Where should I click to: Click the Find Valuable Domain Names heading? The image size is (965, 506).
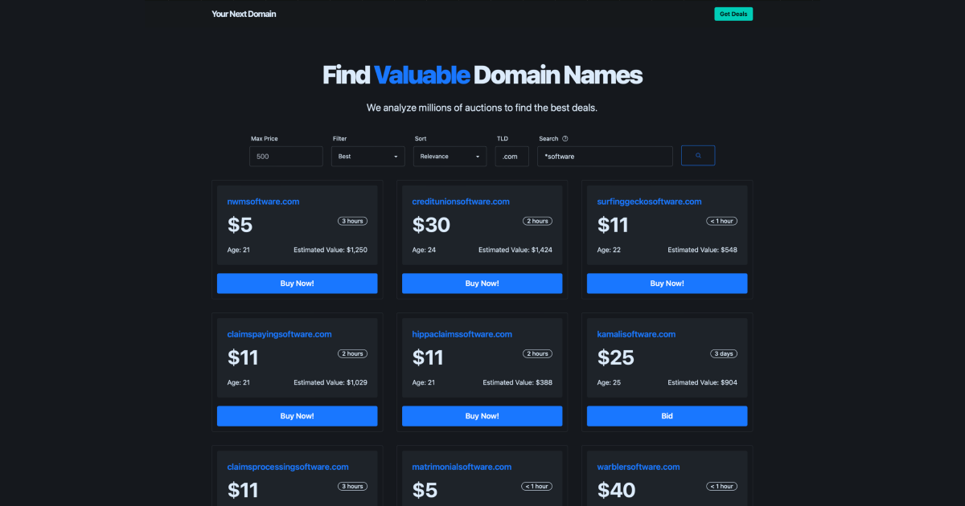click(482, 75)
